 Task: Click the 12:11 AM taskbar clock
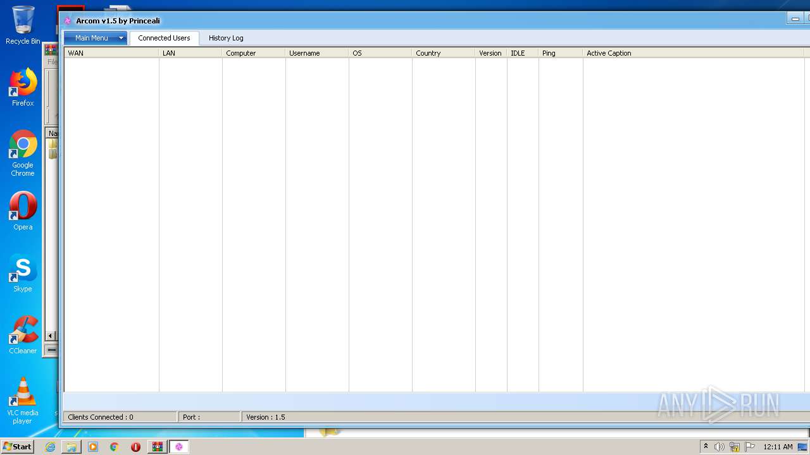[778, 447]
